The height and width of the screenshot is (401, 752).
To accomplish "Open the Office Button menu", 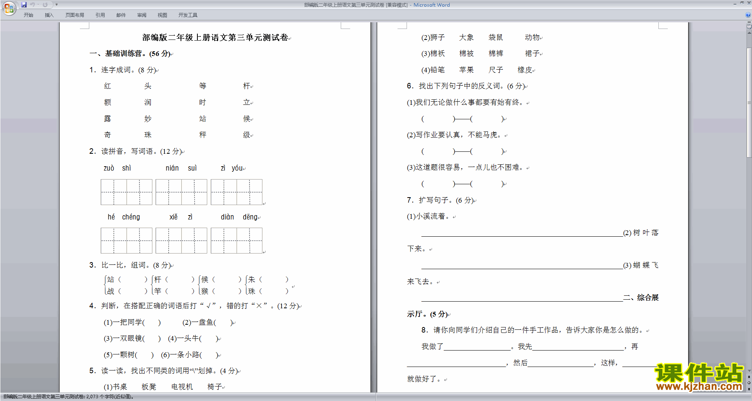I will point(9,8).
